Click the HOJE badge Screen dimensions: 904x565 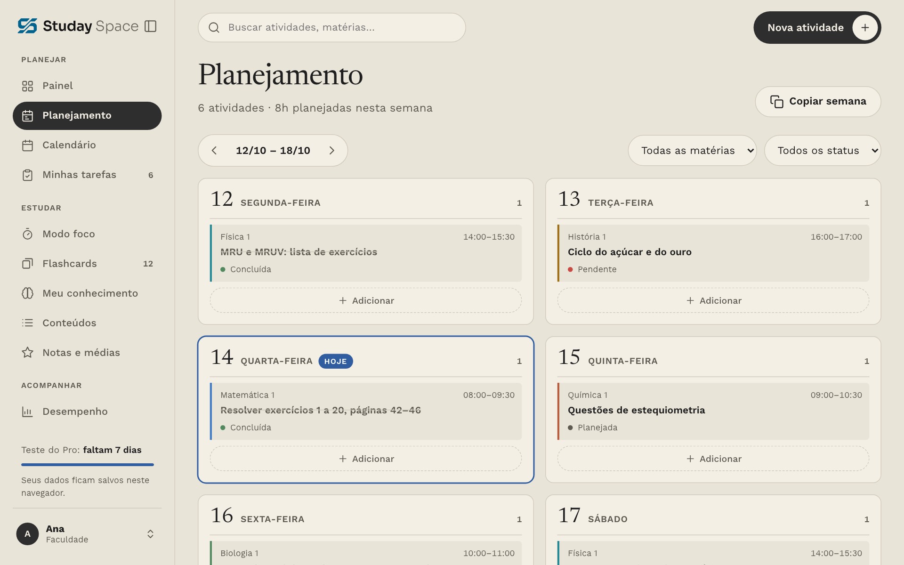coord(336,361)
